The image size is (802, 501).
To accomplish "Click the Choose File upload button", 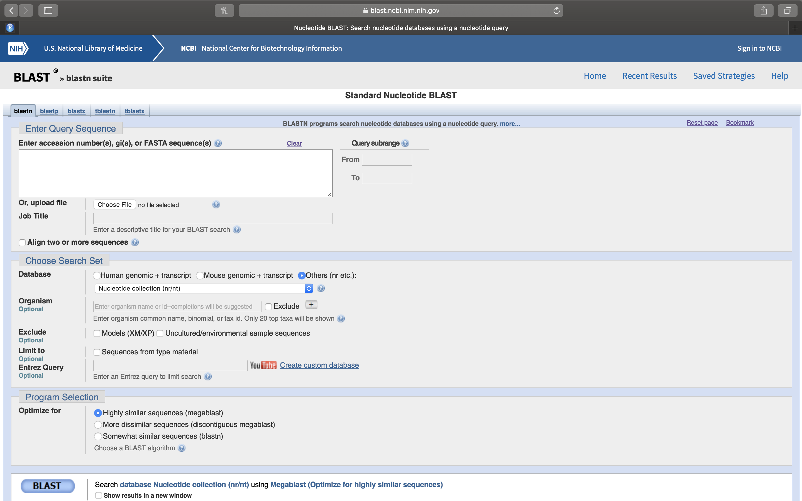I will coord(114,204).
